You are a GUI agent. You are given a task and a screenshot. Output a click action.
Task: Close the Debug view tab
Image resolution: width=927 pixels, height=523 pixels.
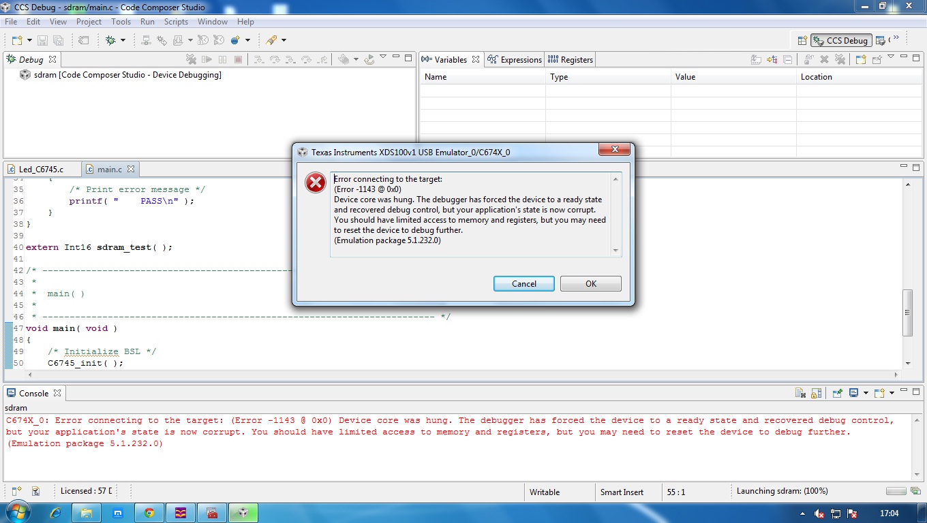(x=52, y=59)
